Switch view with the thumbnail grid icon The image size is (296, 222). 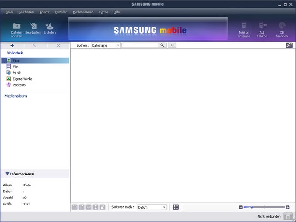click(x=176, y=207)
